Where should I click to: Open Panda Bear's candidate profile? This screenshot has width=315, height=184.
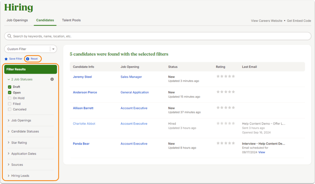81,144
